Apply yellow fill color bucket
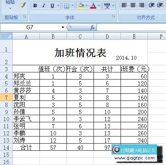 [81, 6]
